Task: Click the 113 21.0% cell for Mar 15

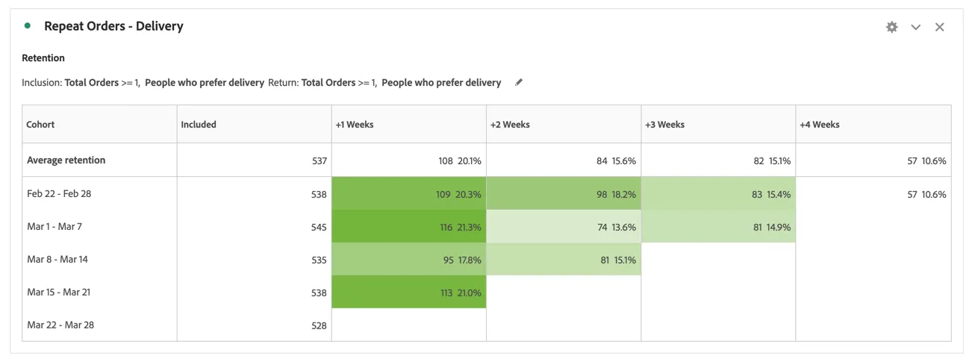Action: 408,292
